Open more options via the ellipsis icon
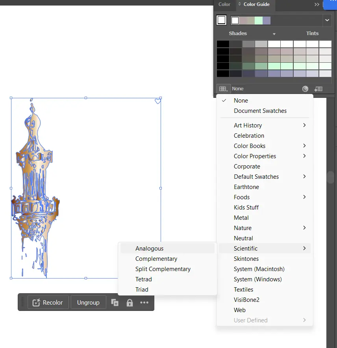The width and height of the screenshot is (337, 348). (144, 302)
